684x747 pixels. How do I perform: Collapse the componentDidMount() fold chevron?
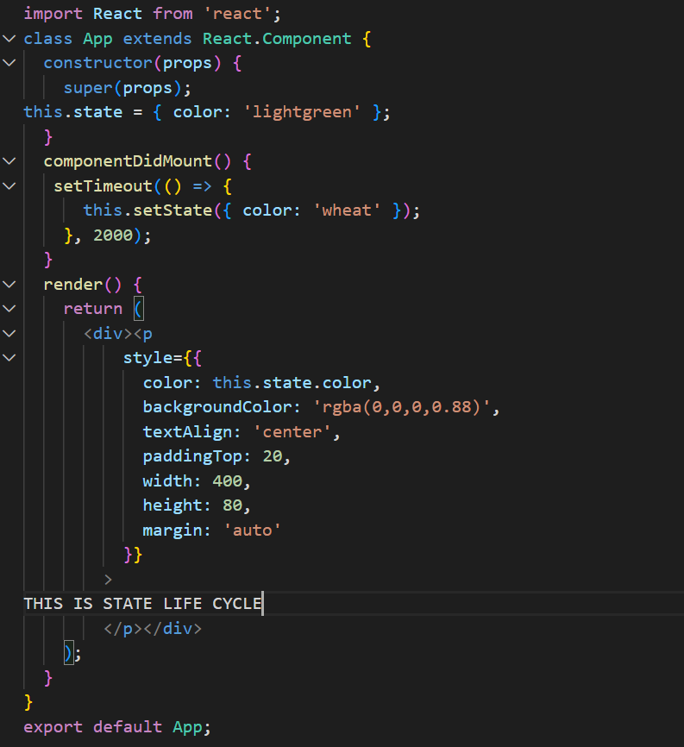coord(9,161)
